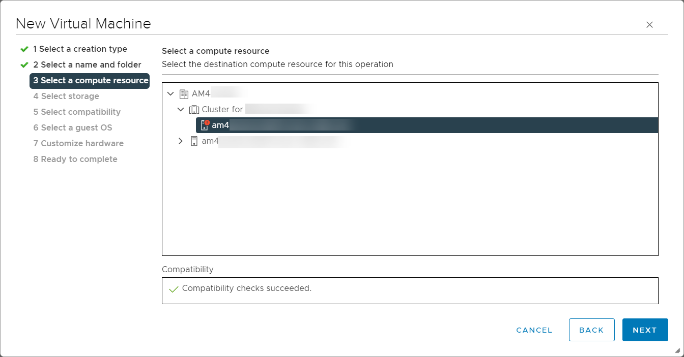Open step 3 Select a compute resource
Screen dimensions: 684x357
click(91, 81)
